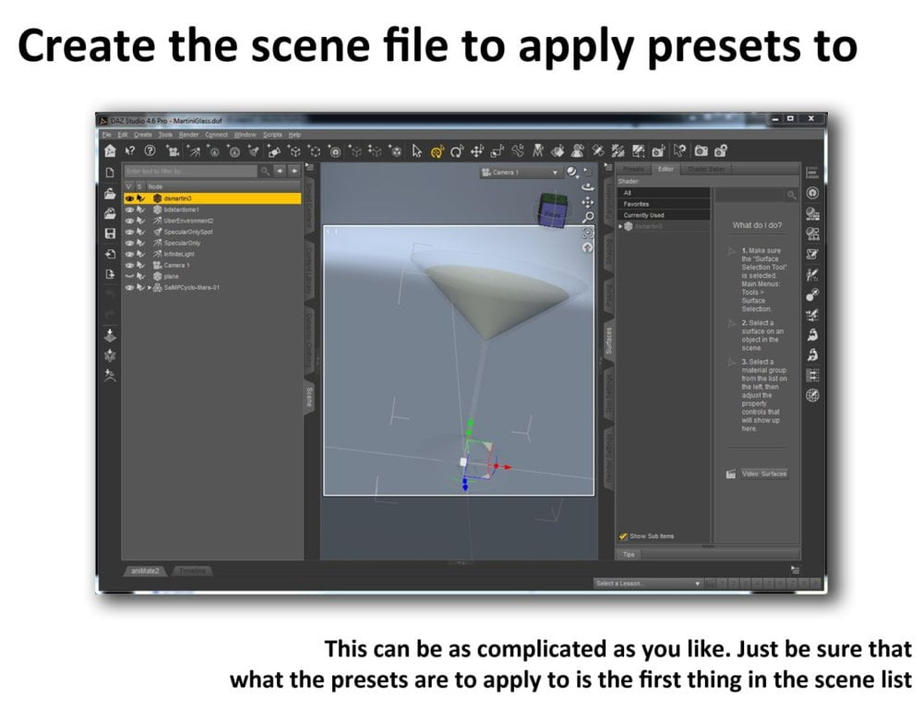
Task: Click the viewport orbit rotate icon
Action: tap(588, 186)
